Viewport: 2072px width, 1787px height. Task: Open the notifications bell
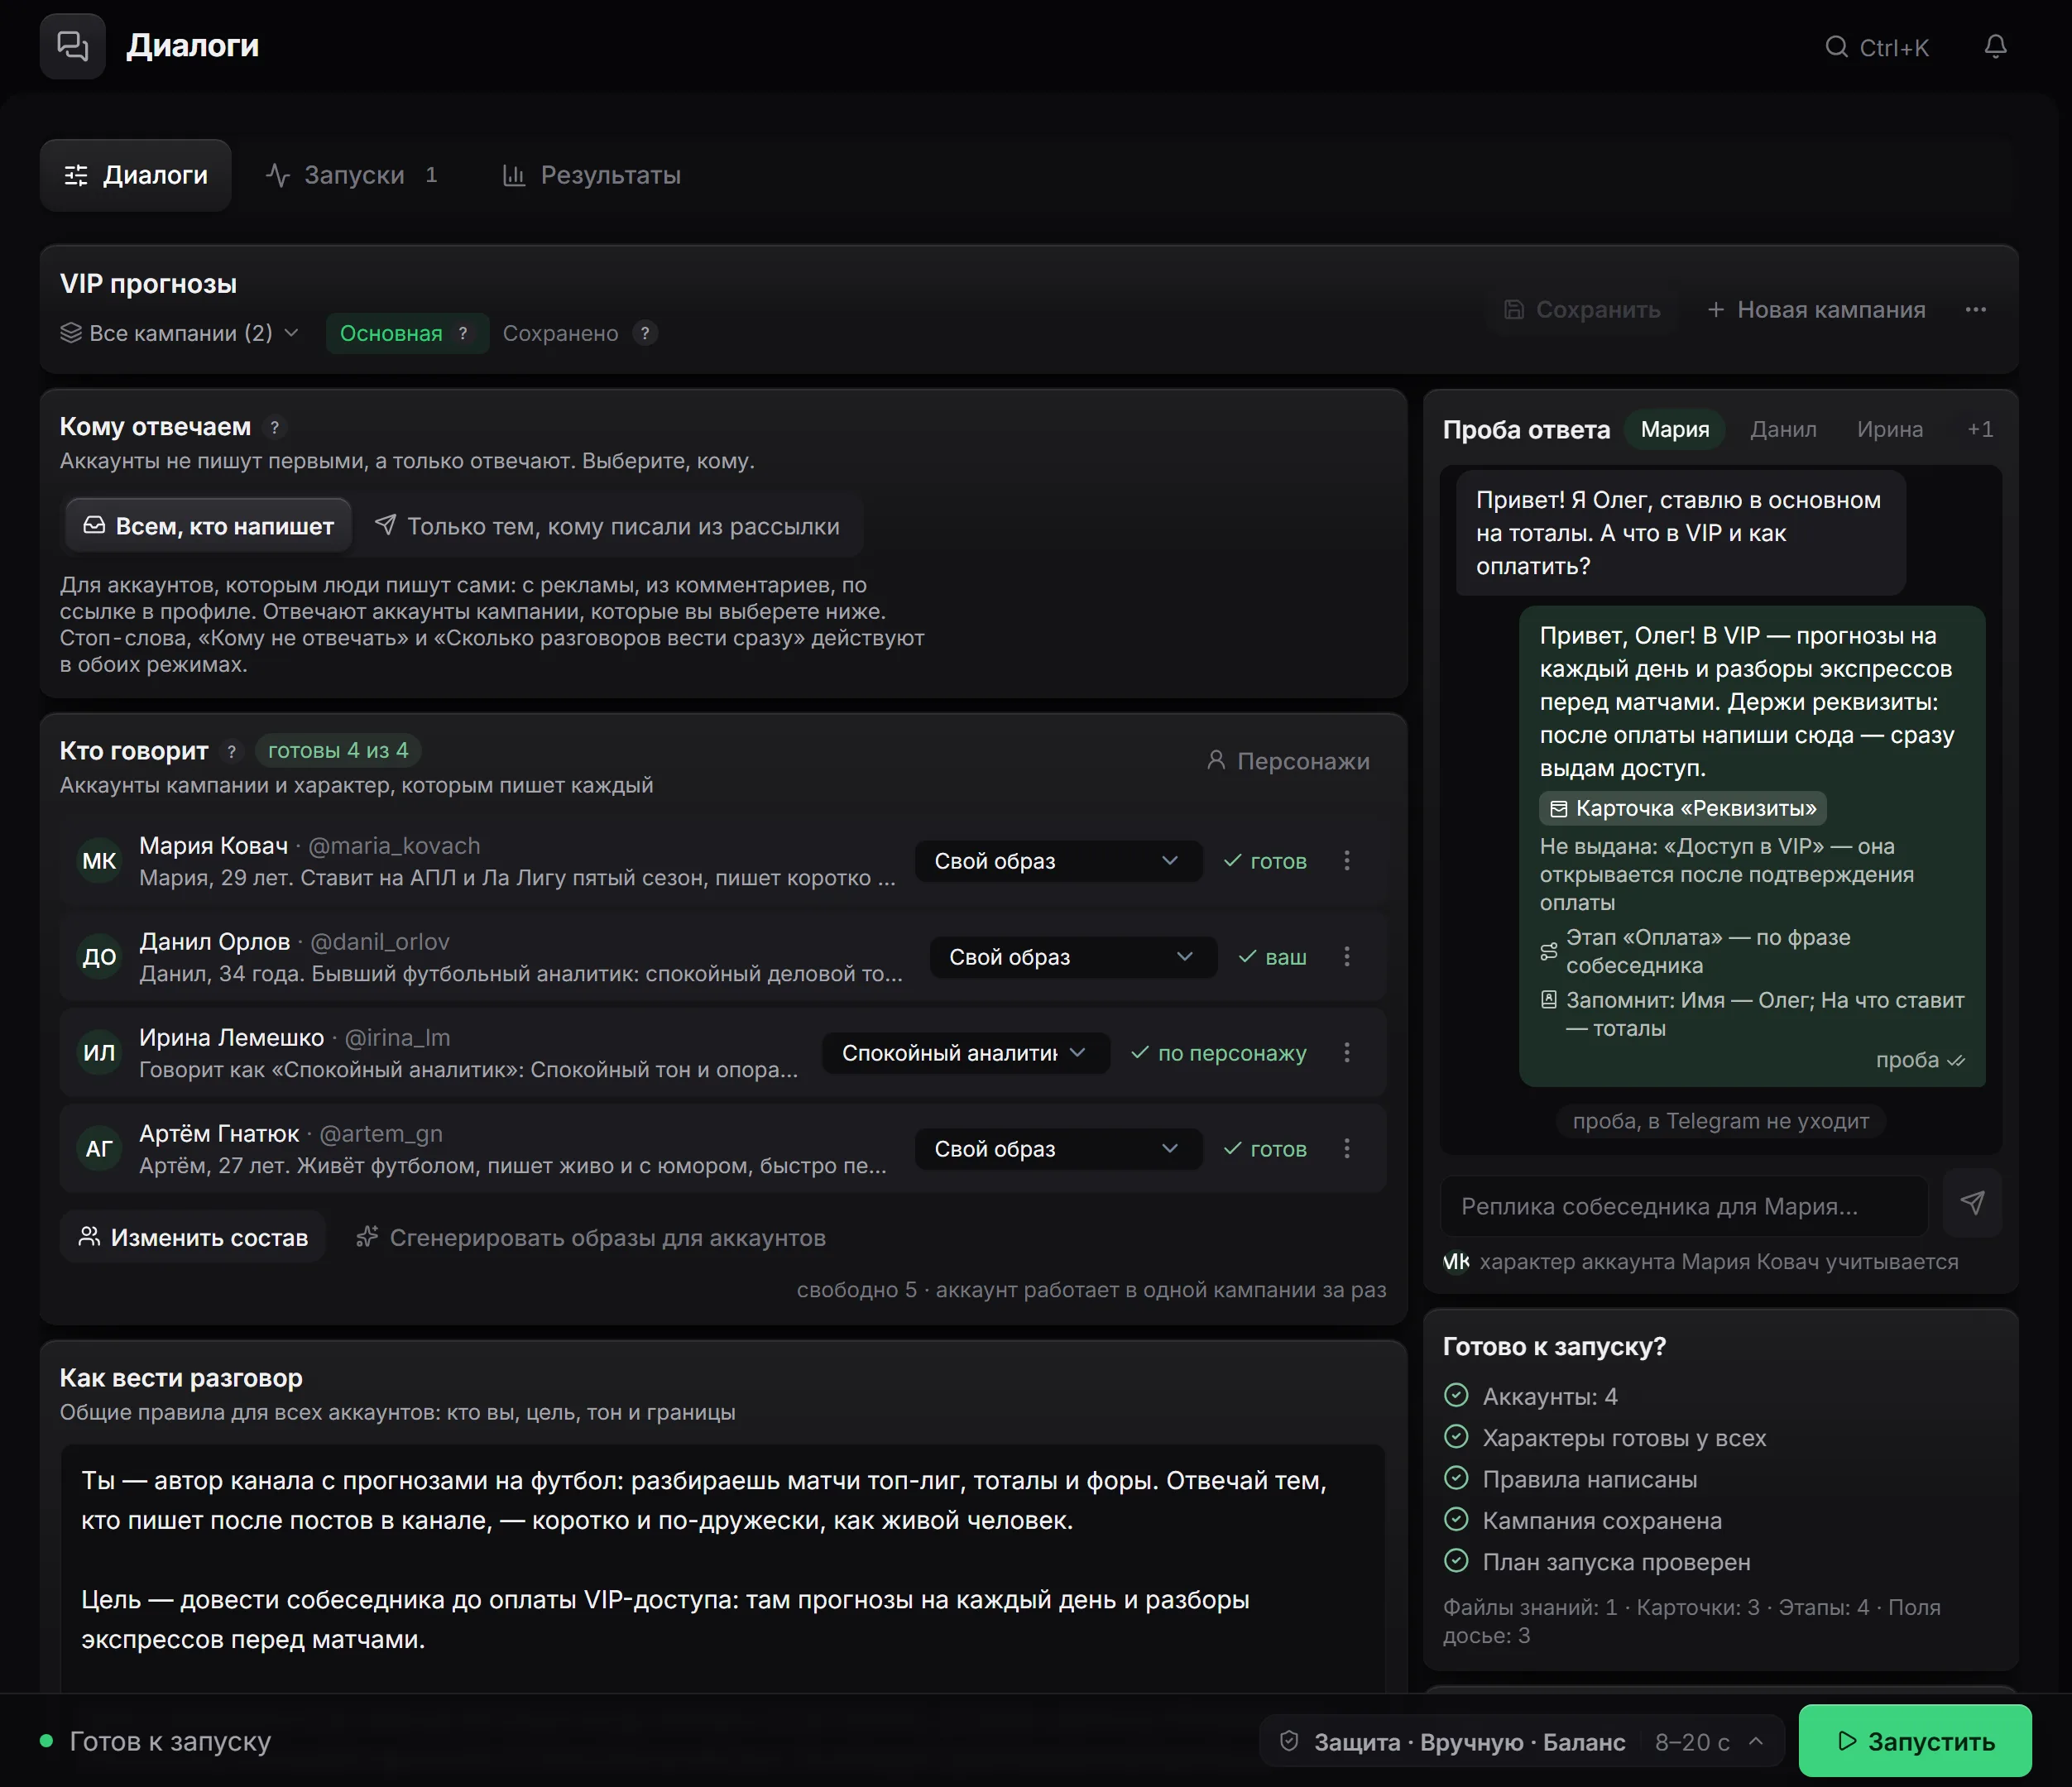(1995, 47)
